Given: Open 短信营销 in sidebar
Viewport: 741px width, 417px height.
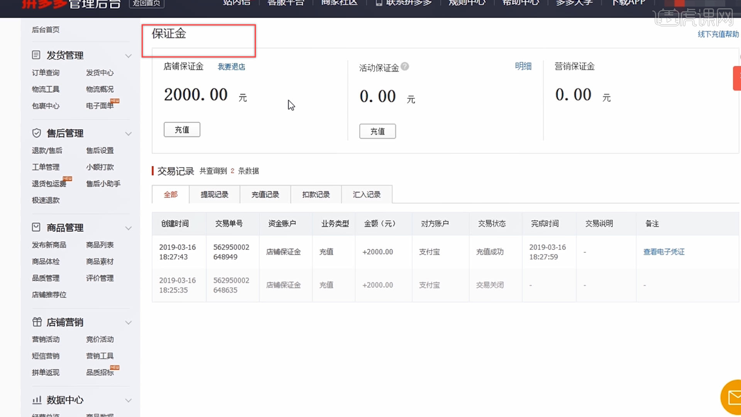Looking at the screenshot, I should point(46,356).
